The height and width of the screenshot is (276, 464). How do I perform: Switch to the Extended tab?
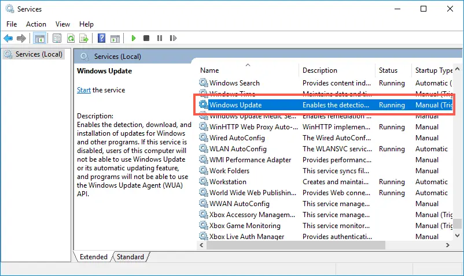94,257
